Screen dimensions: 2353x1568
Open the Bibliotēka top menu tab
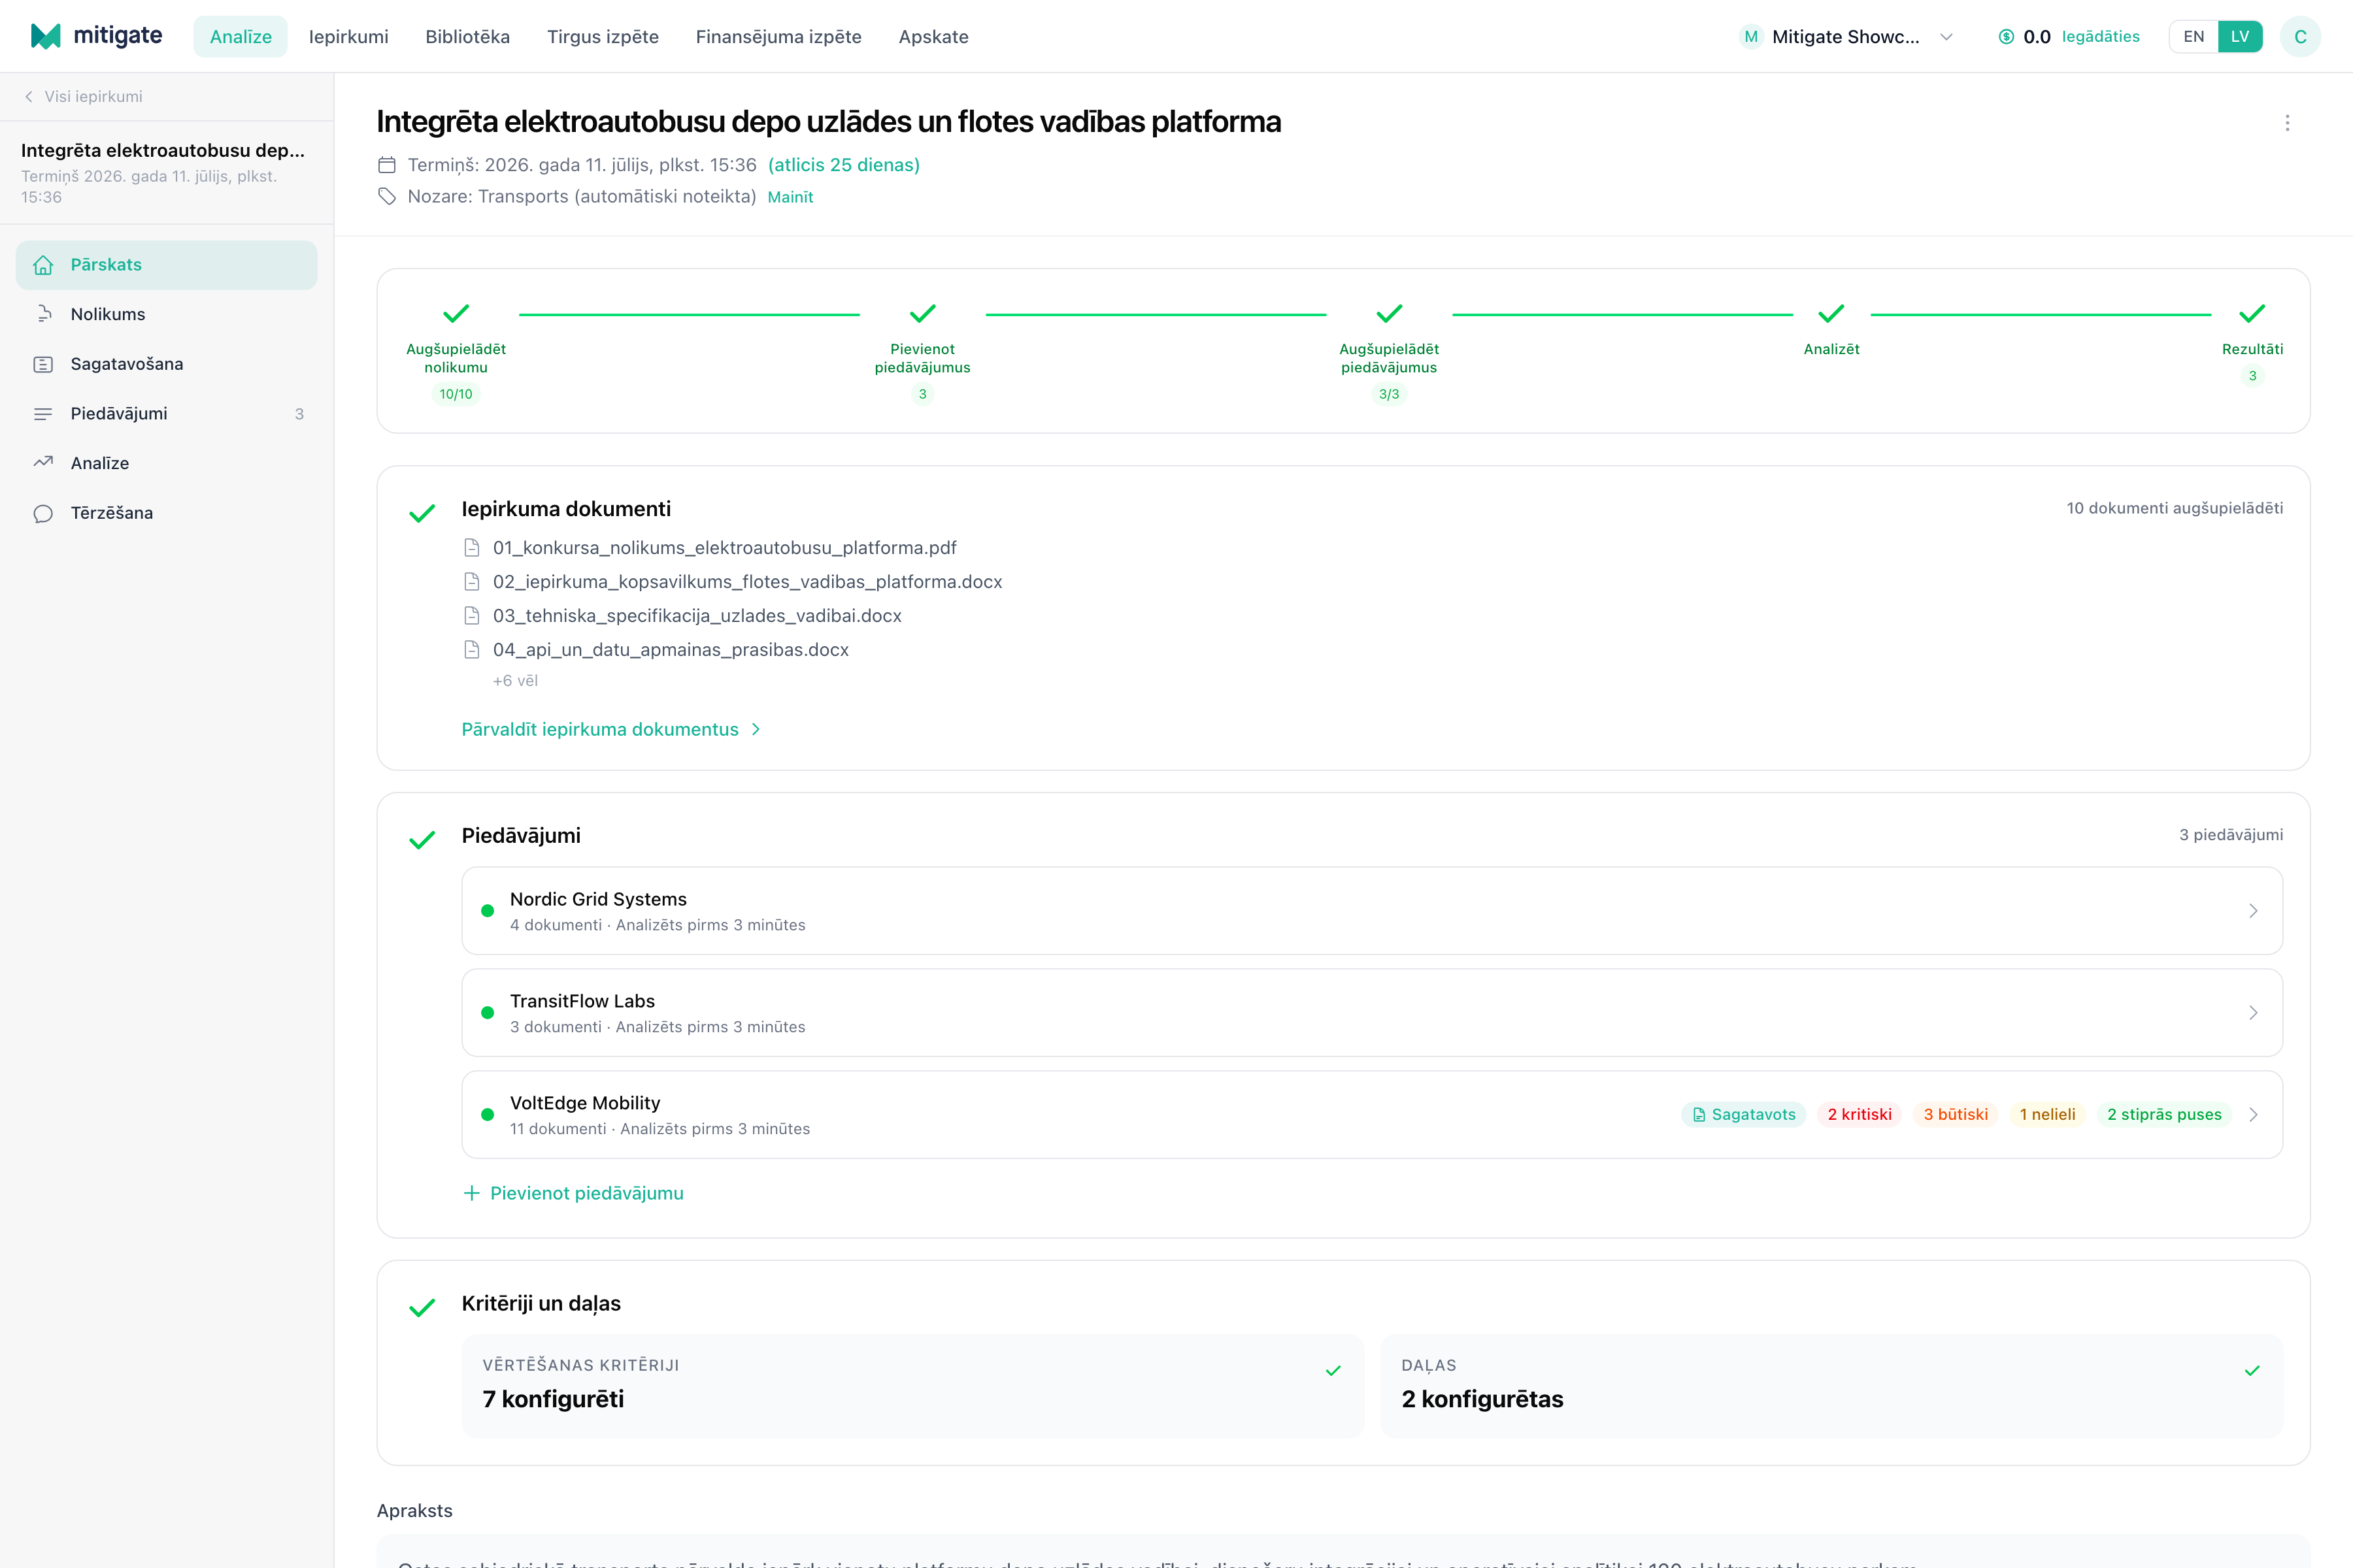[x=467, y=37]
